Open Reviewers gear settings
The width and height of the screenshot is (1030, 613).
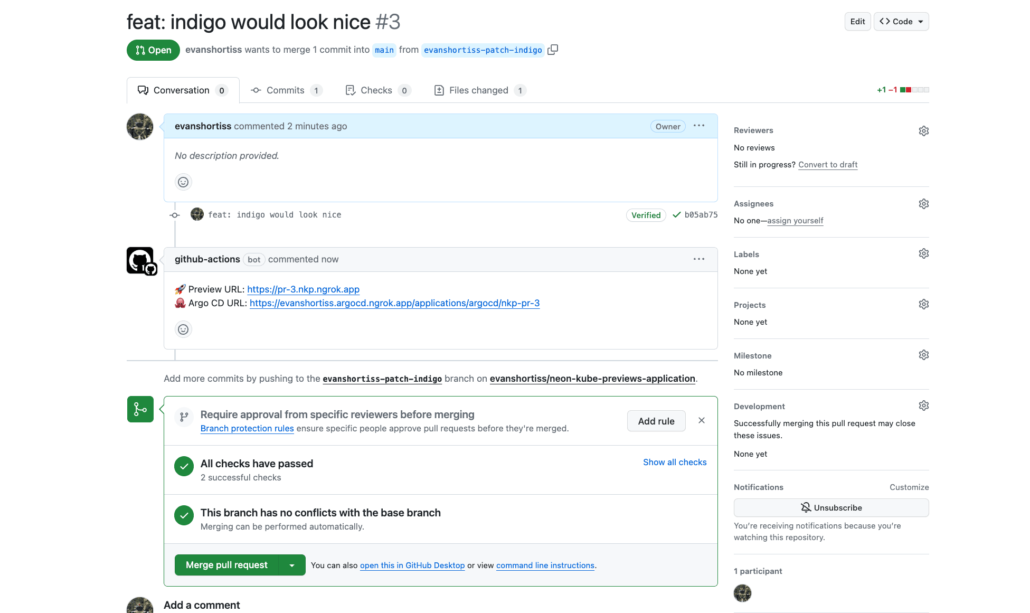coord(923,130)
